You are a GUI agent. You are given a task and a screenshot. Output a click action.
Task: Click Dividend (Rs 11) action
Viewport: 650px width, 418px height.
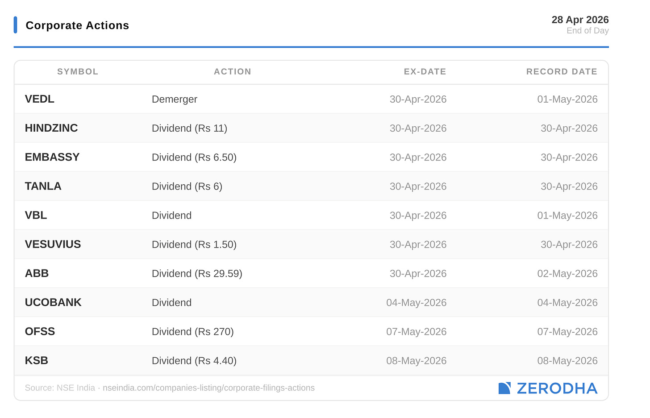point(189,128)
